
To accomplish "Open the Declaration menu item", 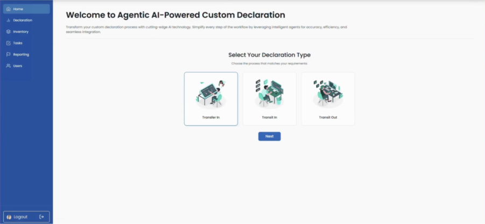I will 23,20.
